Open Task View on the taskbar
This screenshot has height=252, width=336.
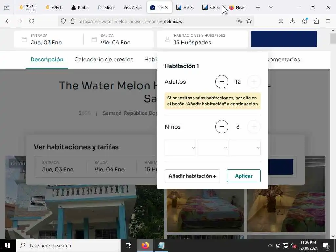pos(129,245)
